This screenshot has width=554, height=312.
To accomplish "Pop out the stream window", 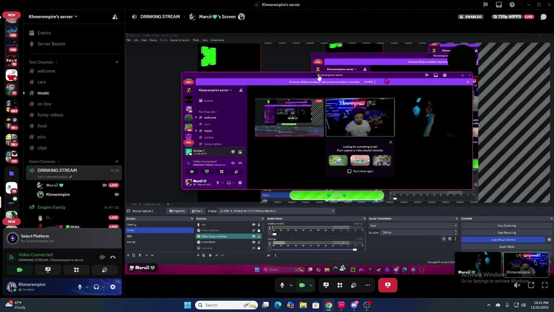I will [x=531, y=285].
